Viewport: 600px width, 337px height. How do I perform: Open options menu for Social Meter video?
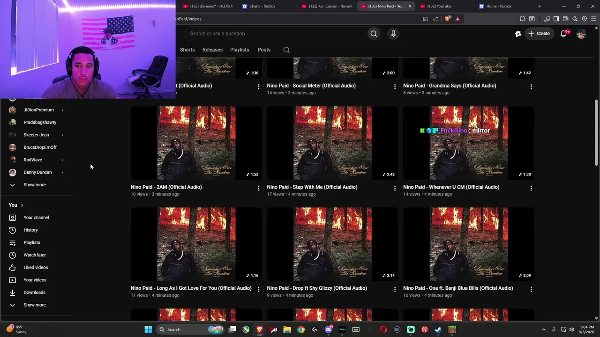(x=395, y=87)
